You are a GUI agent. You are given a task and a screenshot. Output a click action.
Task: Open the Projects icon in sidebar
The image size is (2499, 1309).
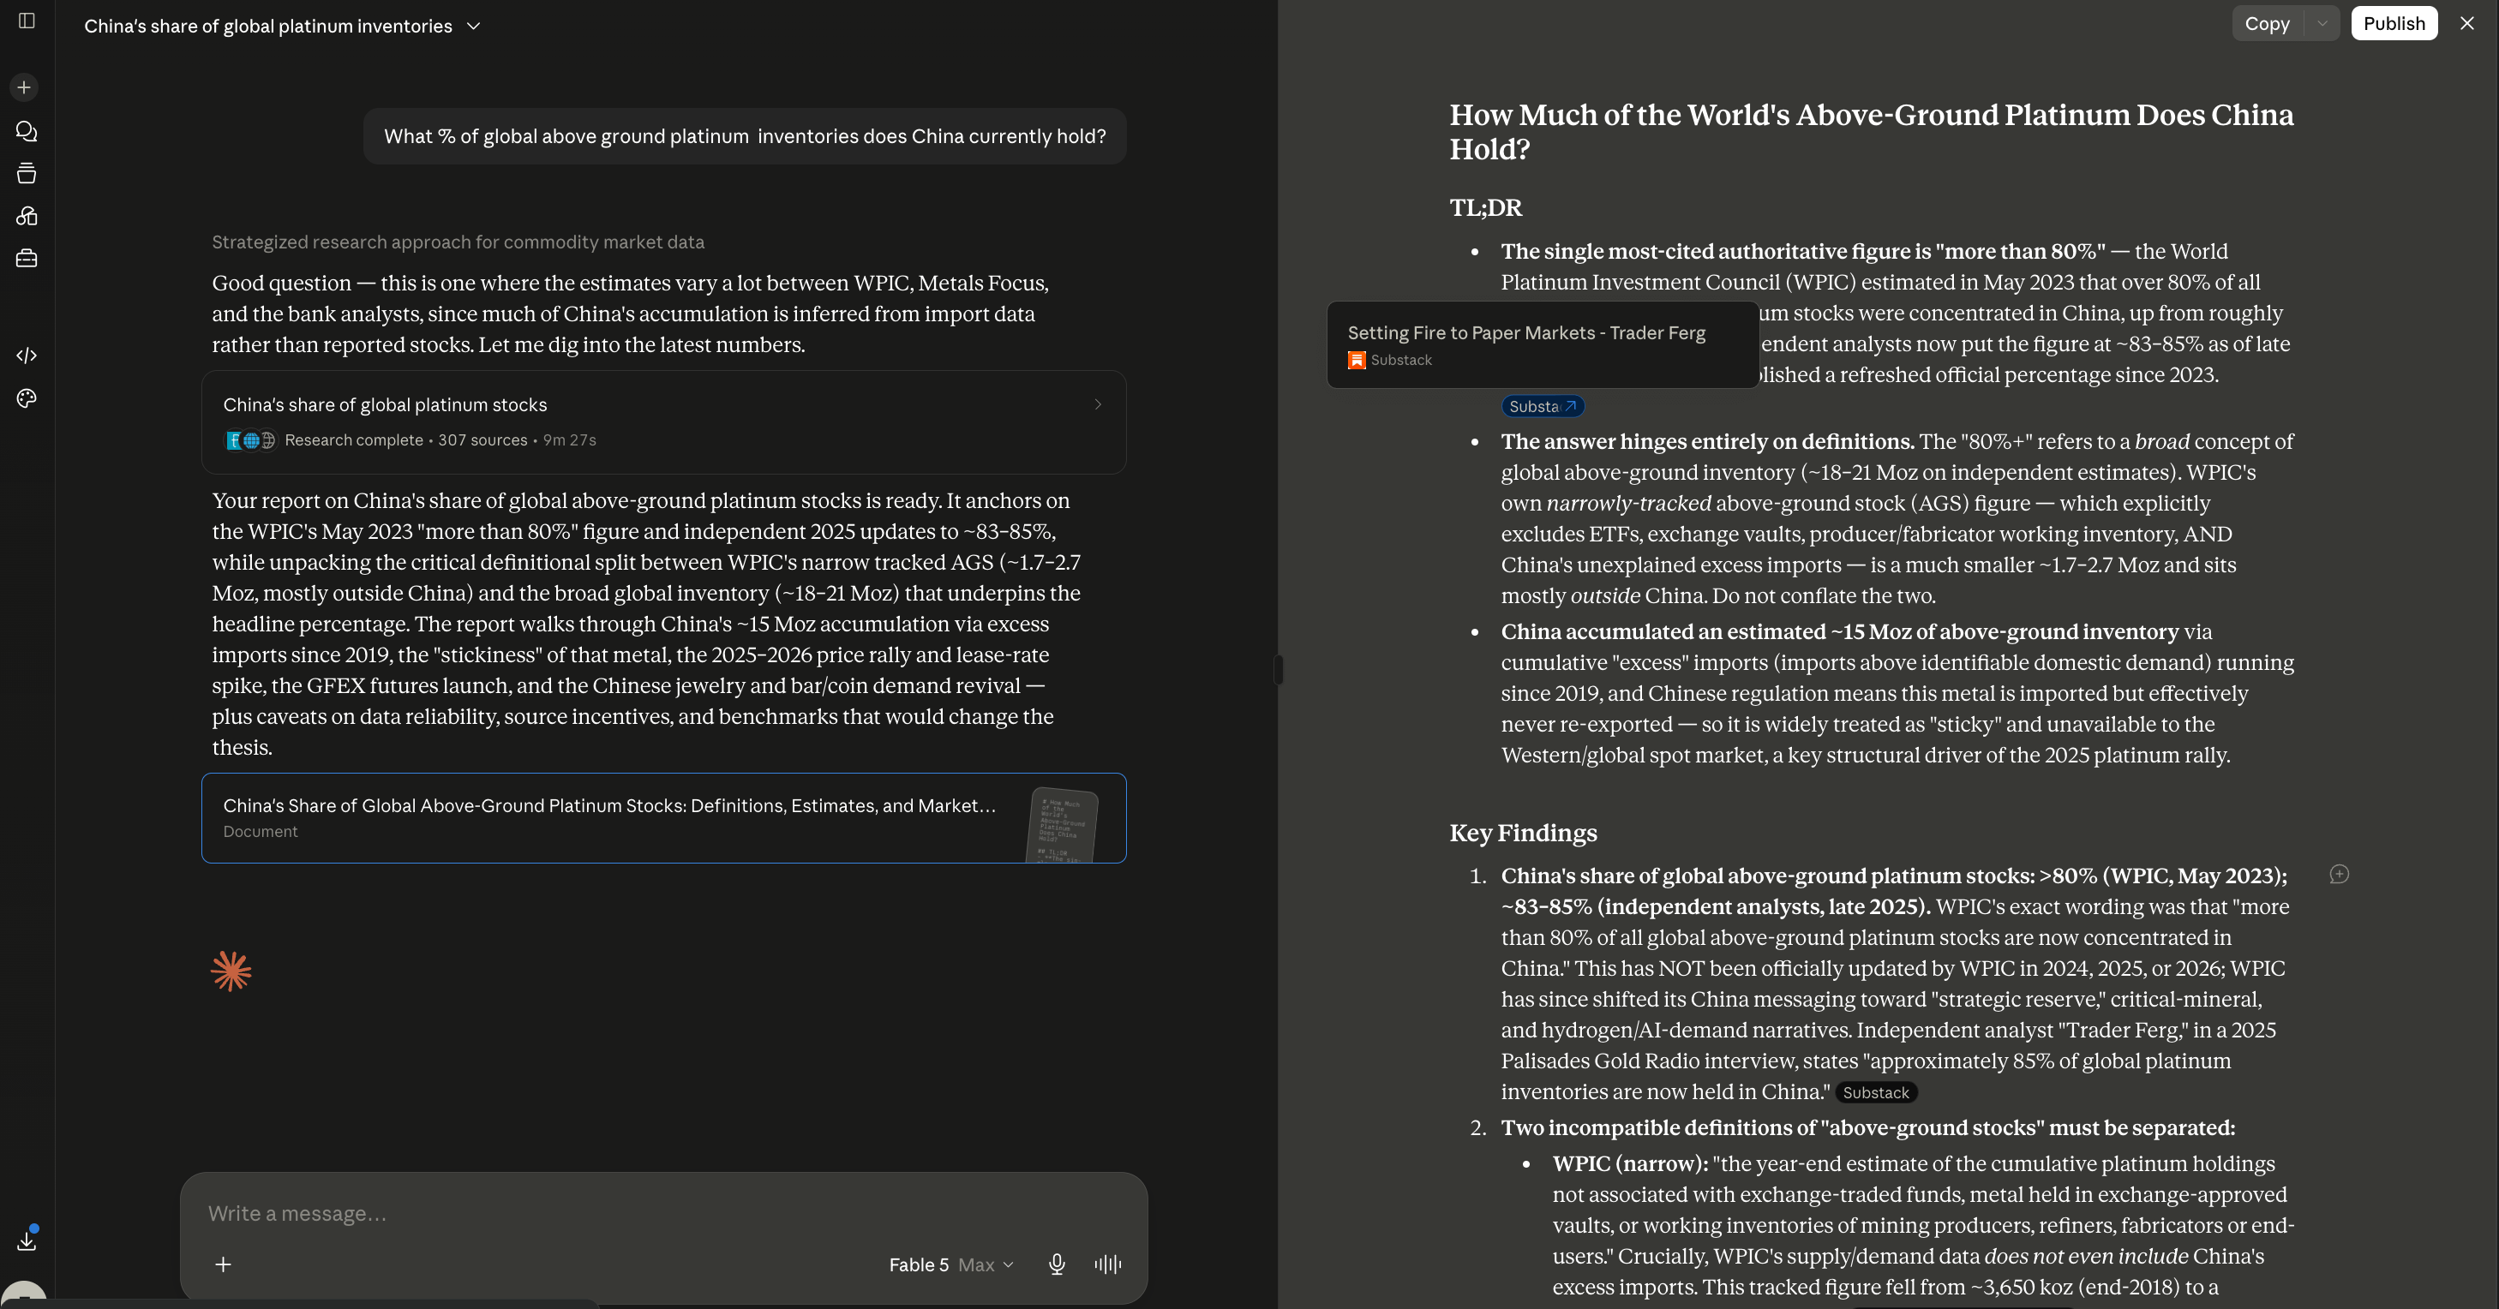click(27, 174)
